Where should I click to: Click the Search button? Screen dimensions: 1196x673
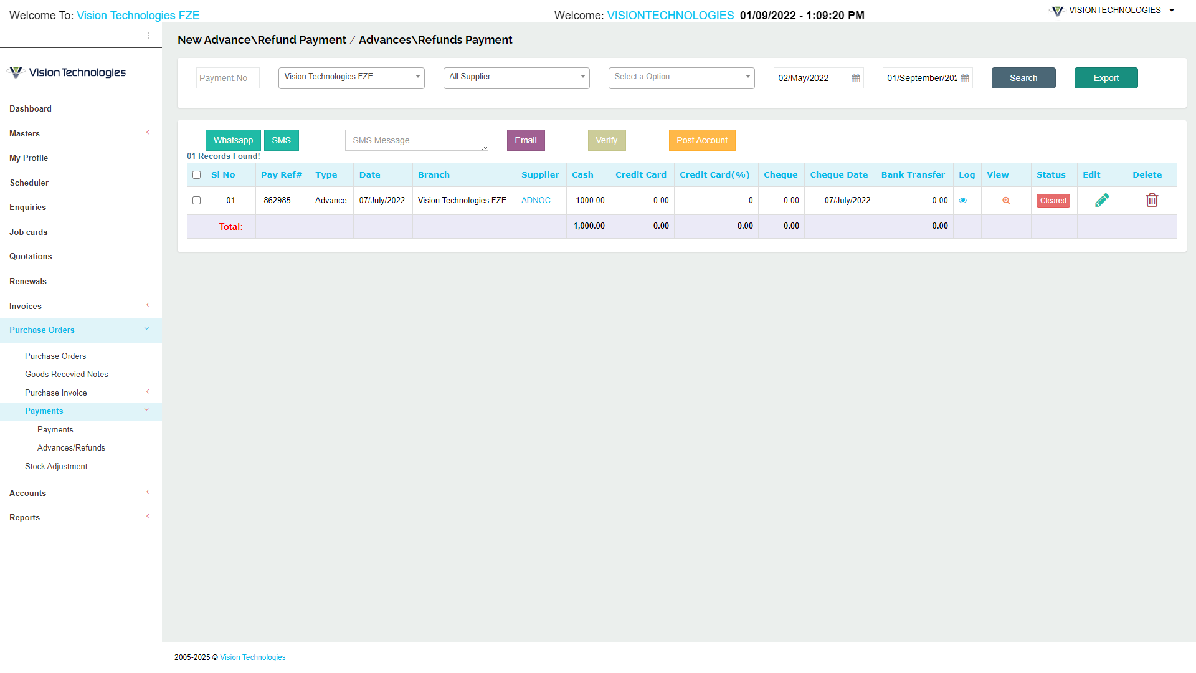coord(1023,78)
